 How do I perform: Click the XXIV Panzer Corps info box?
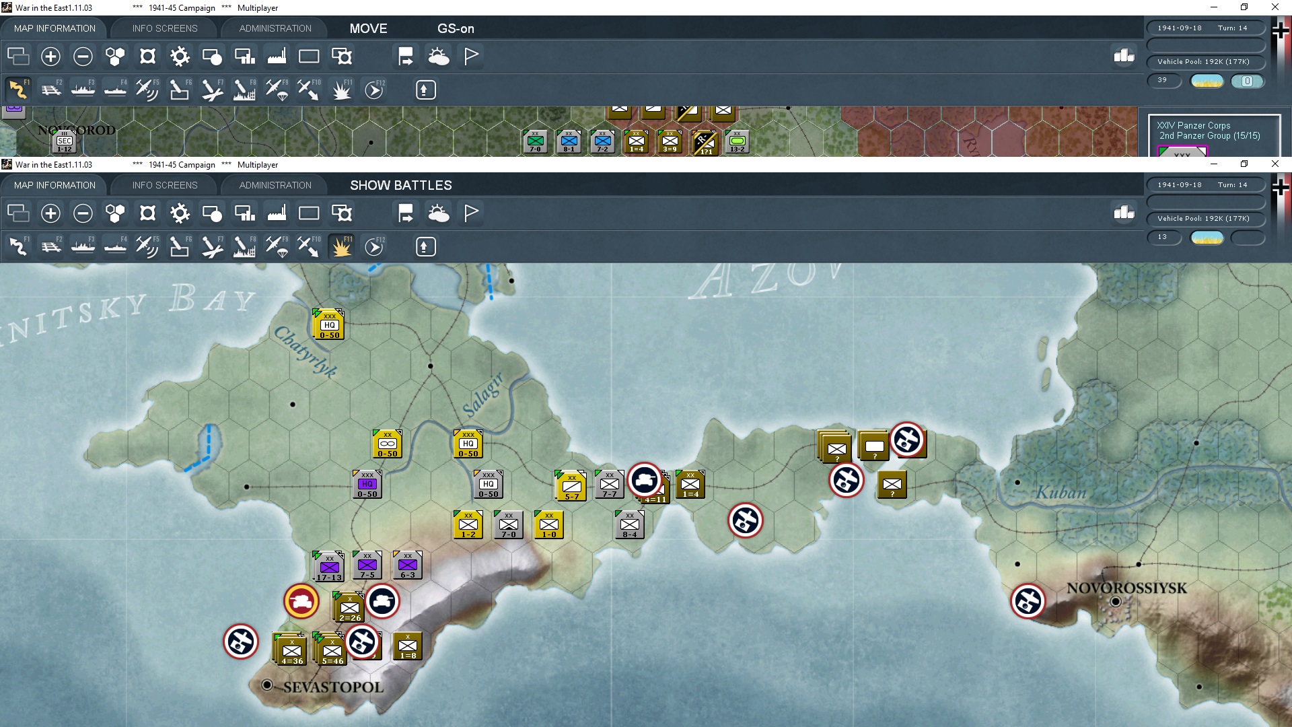pyautogui.click(x=1210, y=131)
